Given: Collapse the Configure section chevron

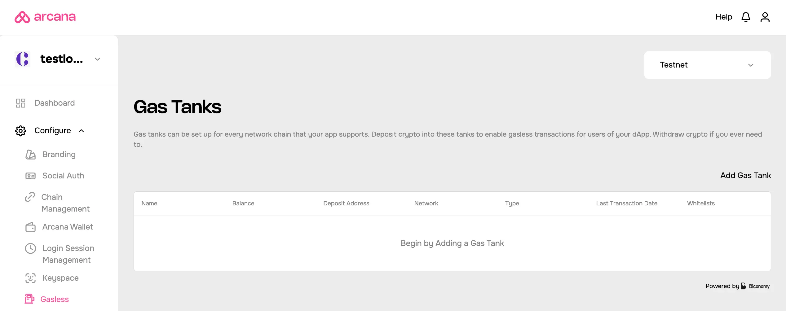Looking at the screenshot, I should point(82,131).
